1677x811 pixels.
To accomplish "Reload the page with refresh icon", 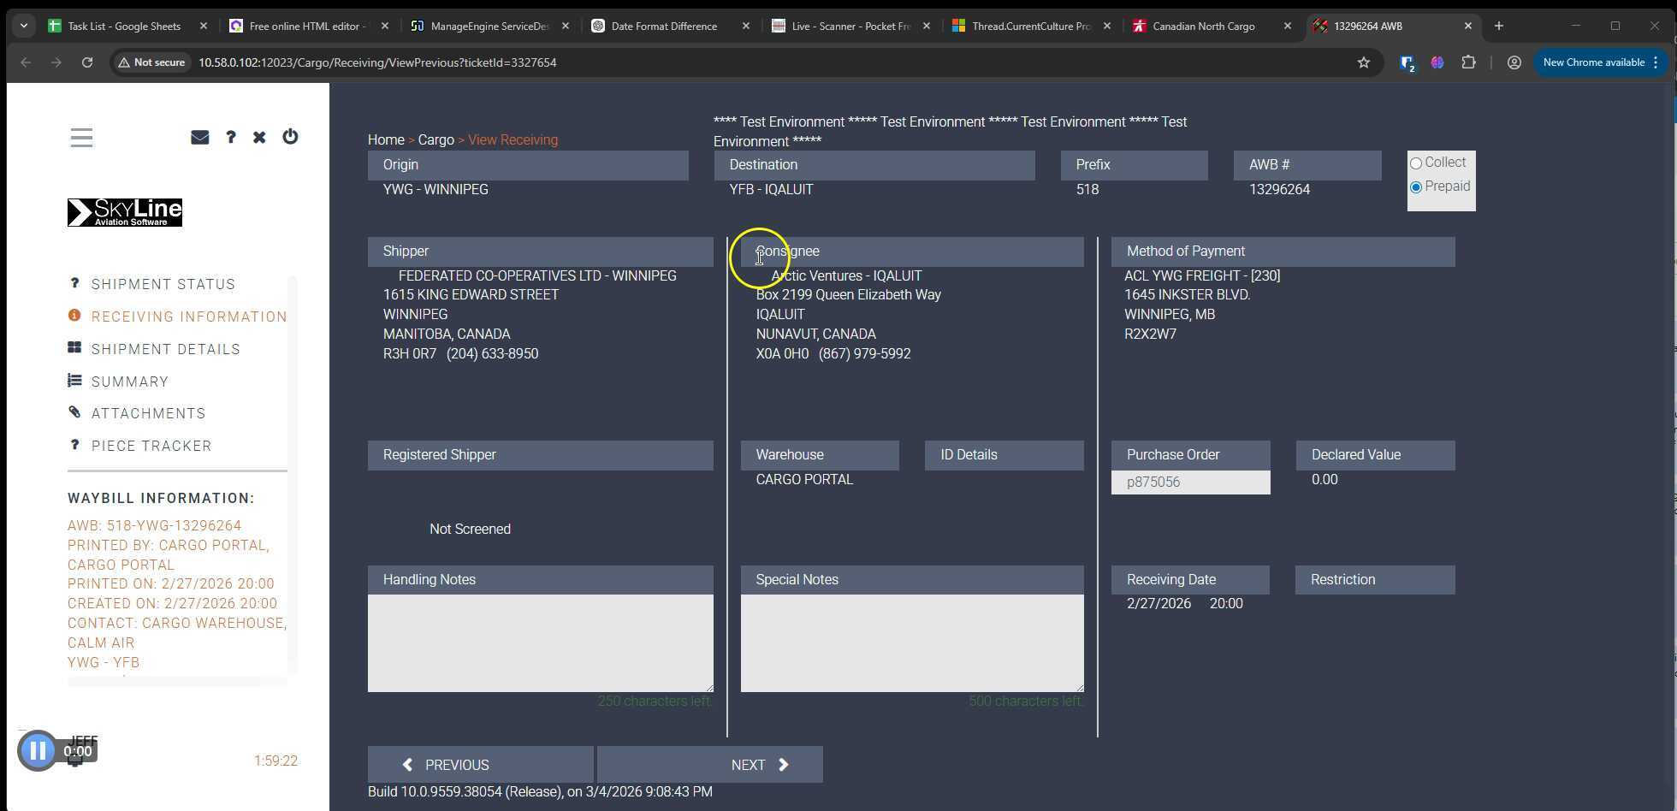I will pyautogui.click(x=87, y=62).
